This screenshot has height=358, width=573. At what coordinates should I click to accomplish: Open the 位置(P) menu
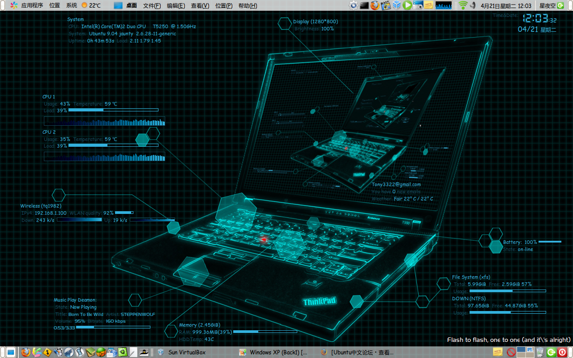tap(223, 6)
